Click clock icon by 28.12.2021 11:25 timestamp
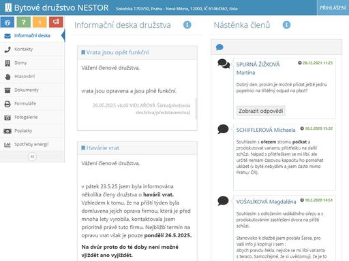This screenshot has height=261, width=349. pos(300,63)
